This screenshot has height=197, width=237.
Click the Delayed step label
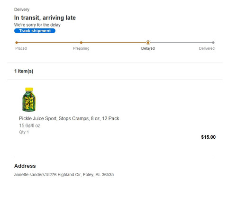pos(148,48)
